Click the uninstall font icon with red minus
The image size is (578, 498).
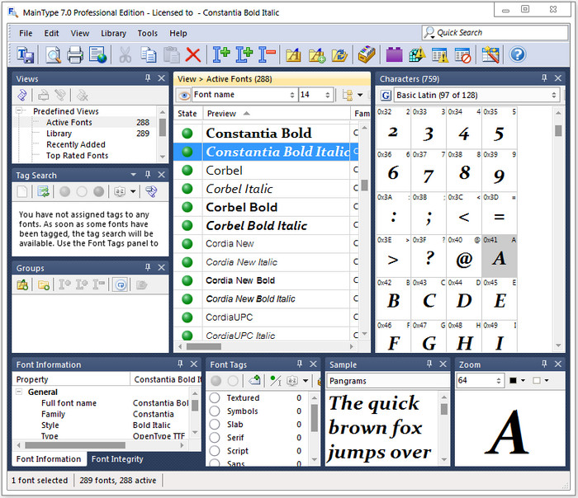267,55
